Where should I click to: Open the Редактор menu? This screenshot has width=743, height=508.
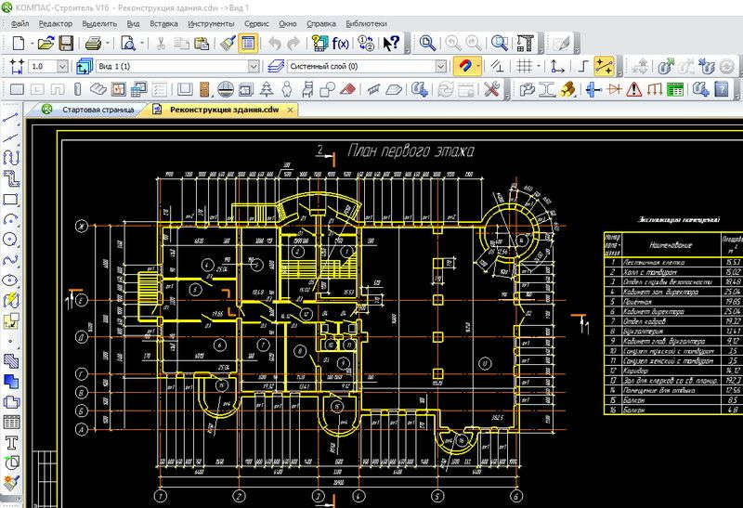[56, 24]
